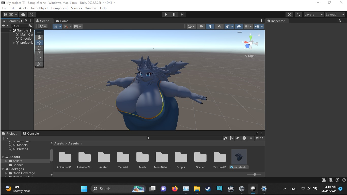The width and height of the screenshot is (347, 195).
Task: Toggle 2D view mode
Action: 201,26
